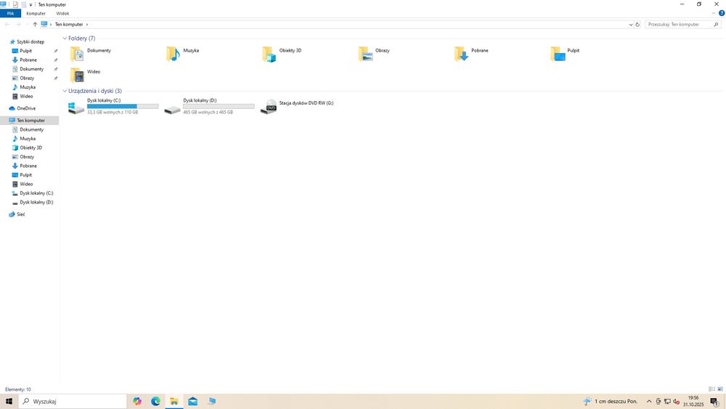The width and height of the screenshot is (726, 409).
Task: Switch to details view in the status bar
Action: tap(711, 389)
